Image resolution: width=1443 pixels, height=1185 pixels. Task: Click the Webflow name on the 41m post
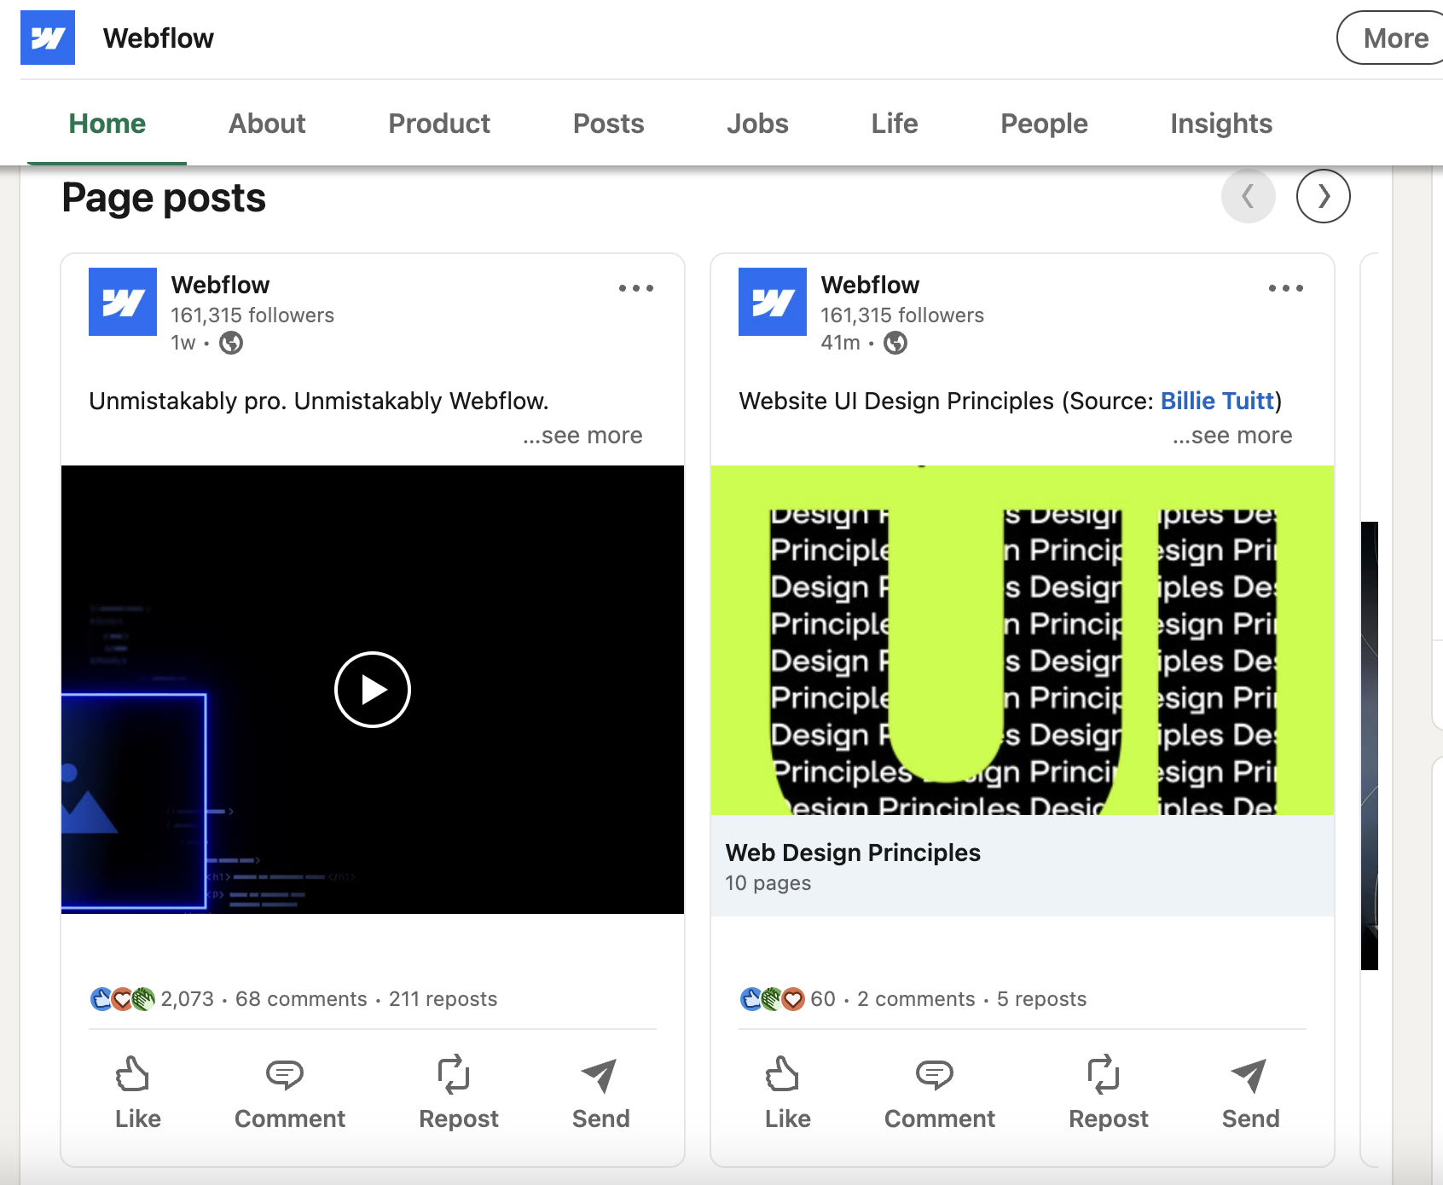(x=870, y=285)
